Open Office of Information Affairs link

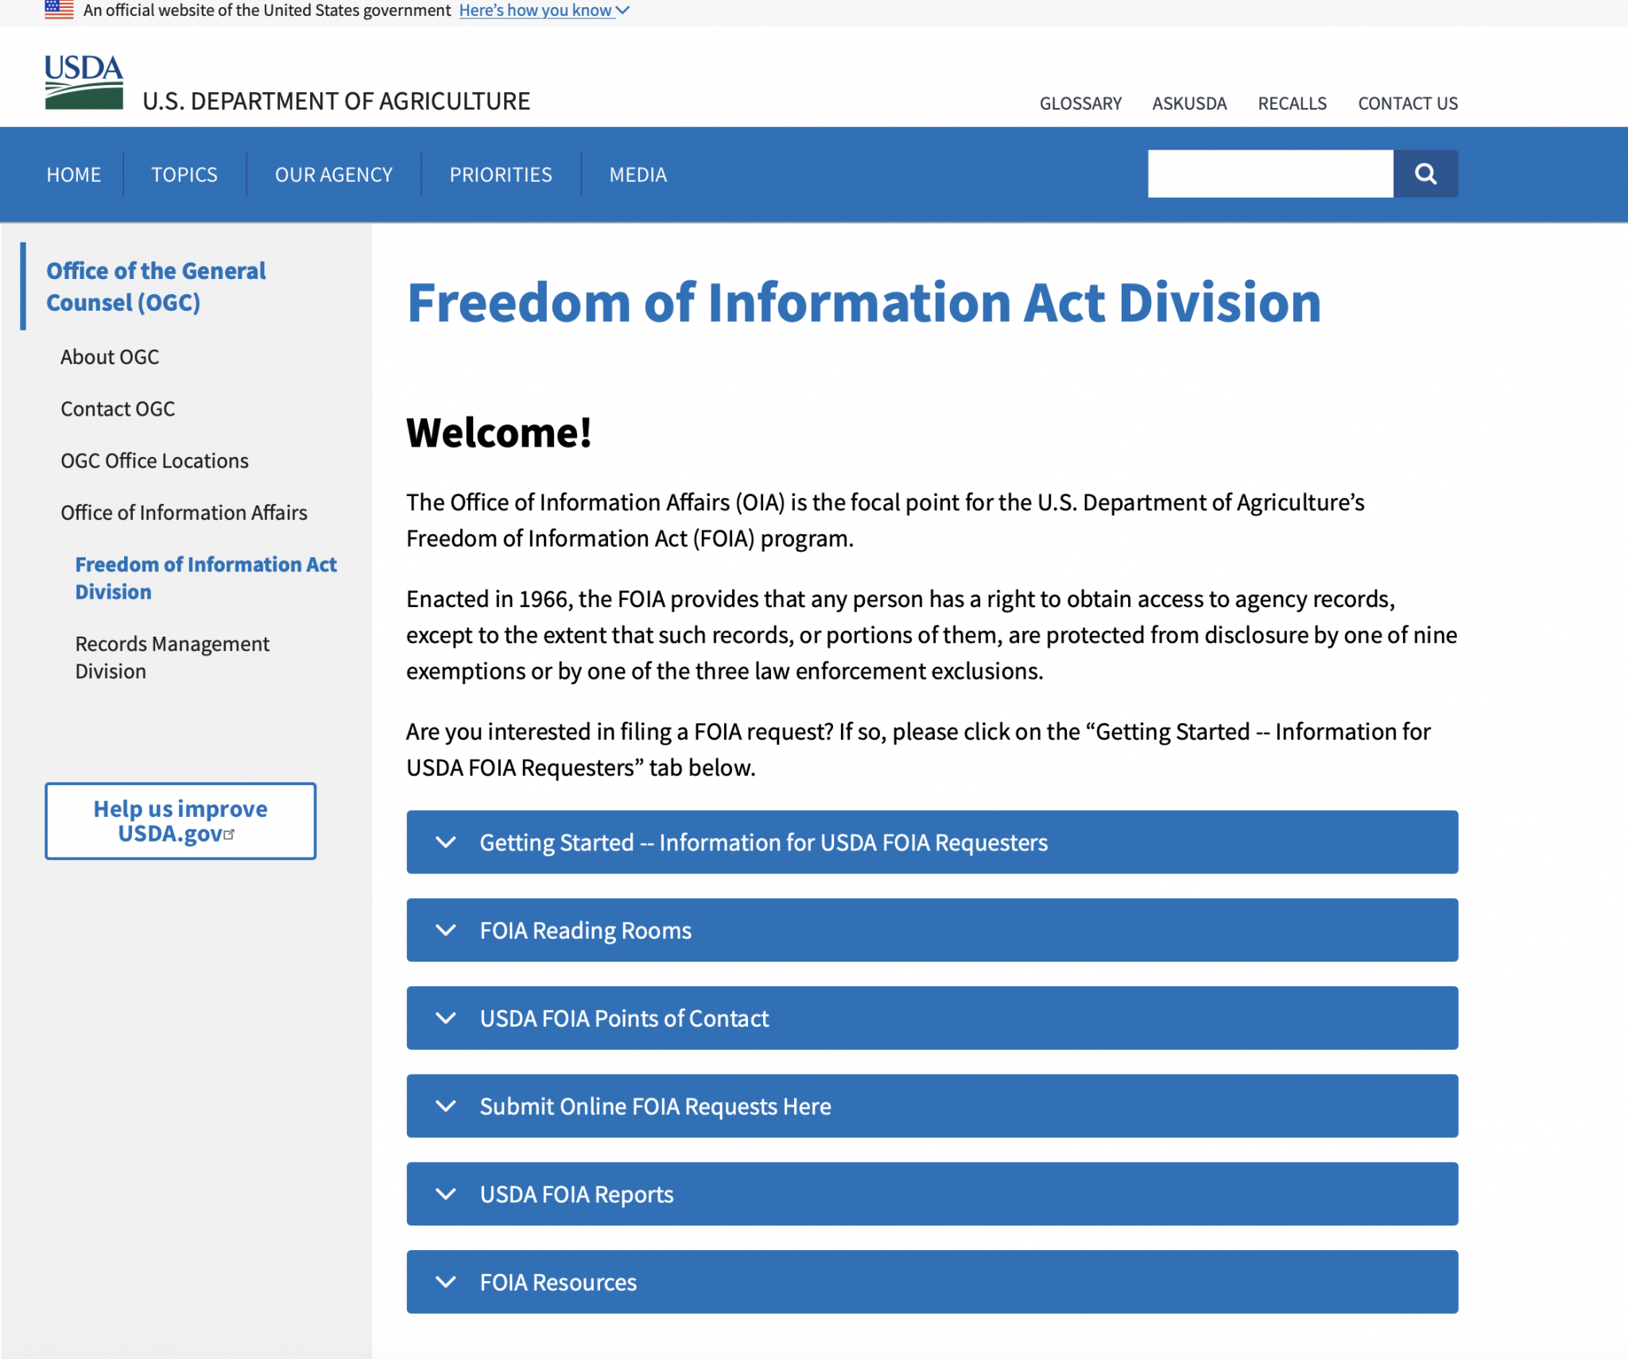pyautogui.click(x=184, y=512)
